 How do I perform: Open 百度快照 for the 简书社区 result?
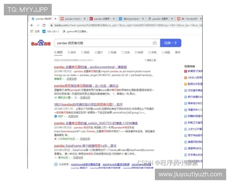[78, 158]
